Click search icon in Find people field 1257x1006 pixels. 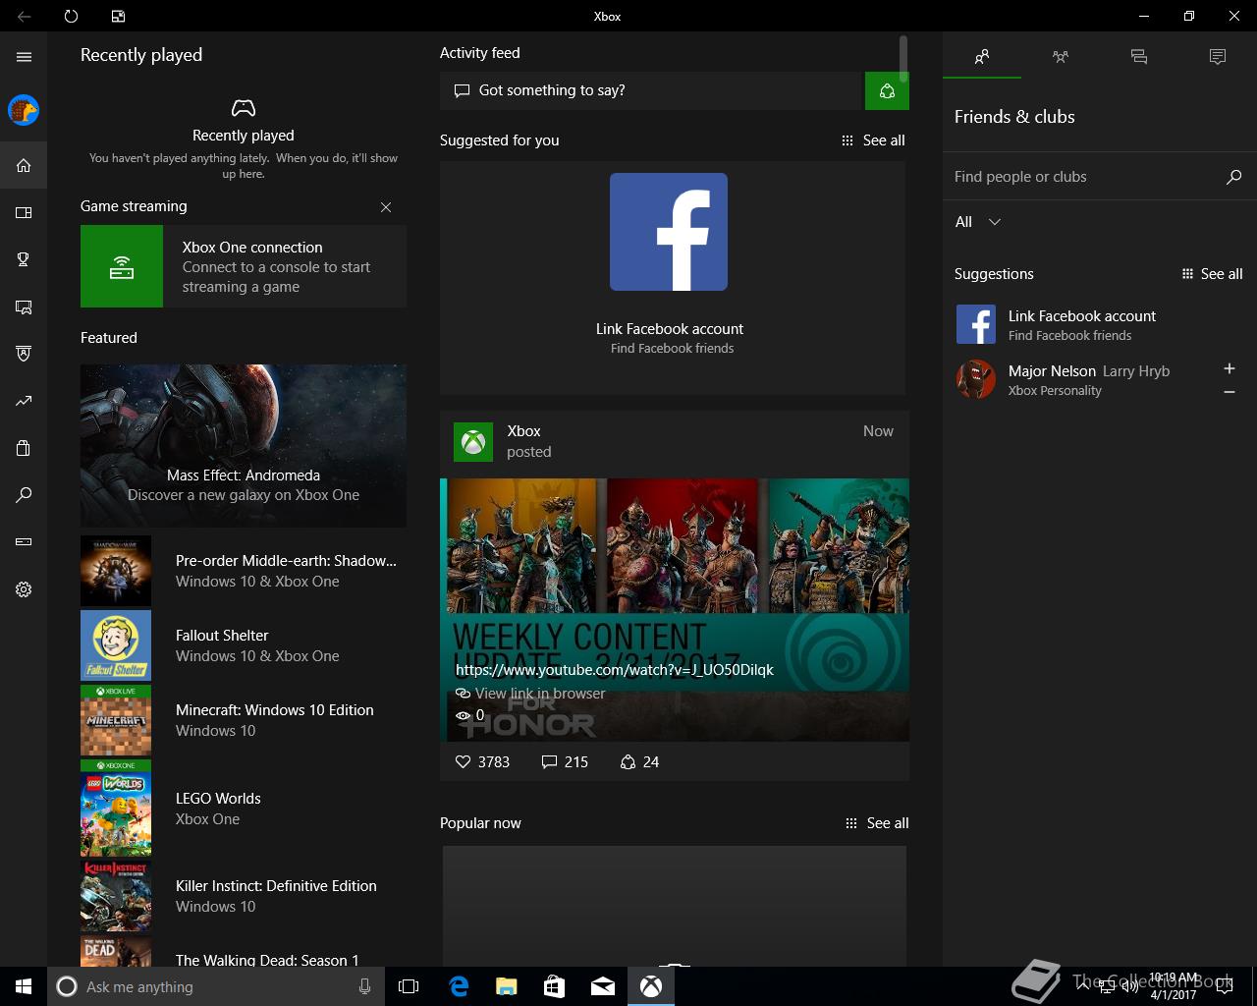pos(1234,177)
